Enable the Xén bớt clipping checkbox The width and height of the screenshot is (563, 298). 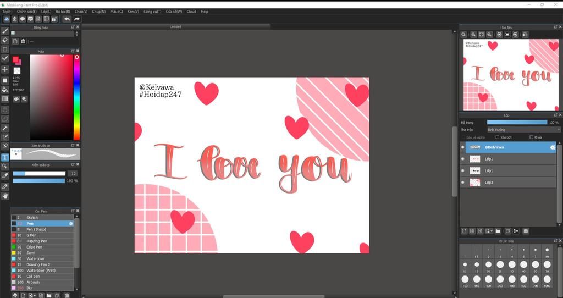(x=497, y=137)
